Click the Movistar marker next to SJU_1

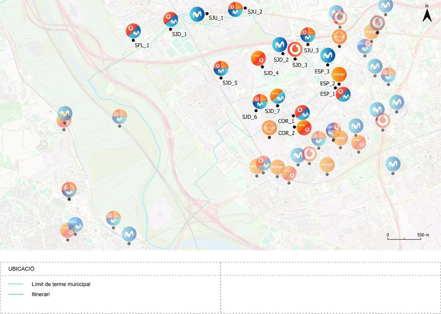pyautogui.click(x=197, y=15)
